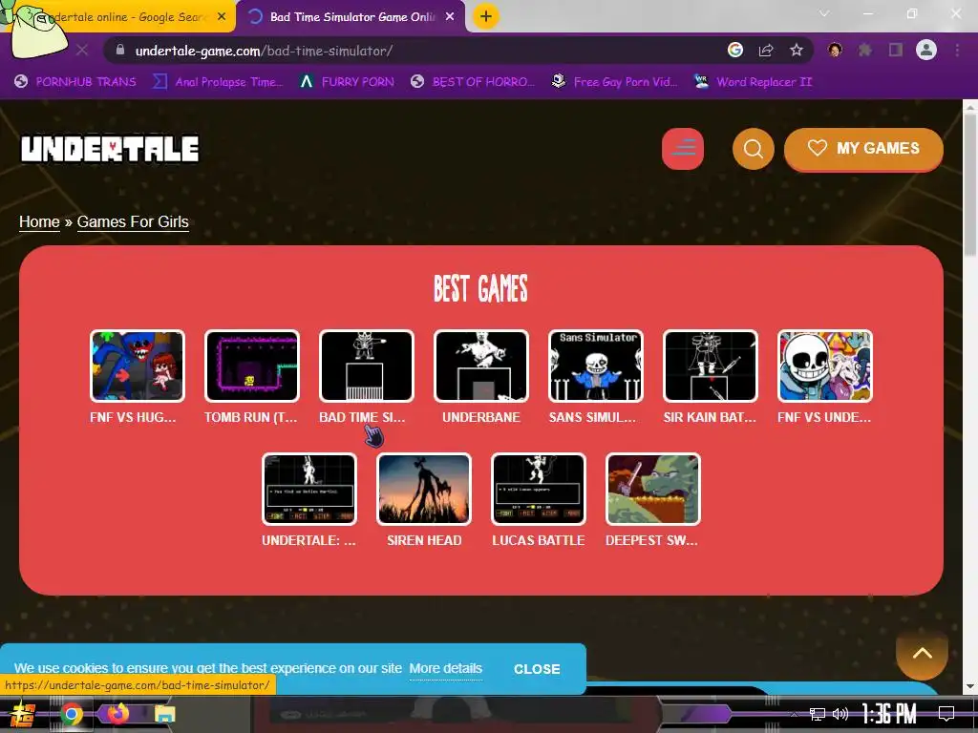Open Word Replacer II bookmark
This screenshot has width=978, height=733.
(753, 82)
